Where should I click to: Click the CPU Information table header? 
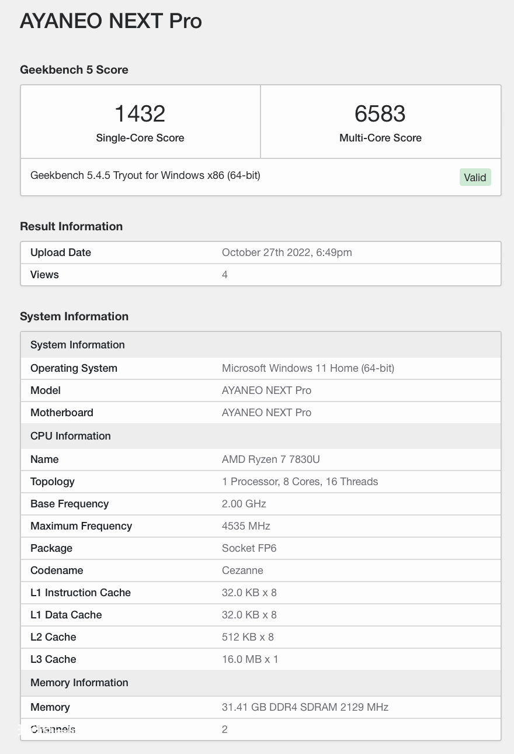click(261, 436)
